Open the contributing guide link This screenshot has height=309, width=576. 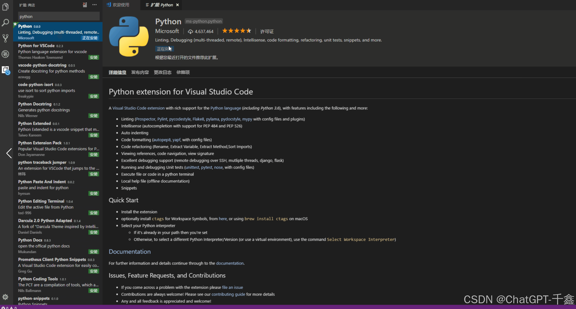tap(228, 294)
